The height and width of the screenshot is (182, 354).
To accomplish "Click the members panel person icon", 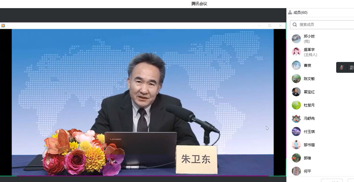I will tap(290, 12).
